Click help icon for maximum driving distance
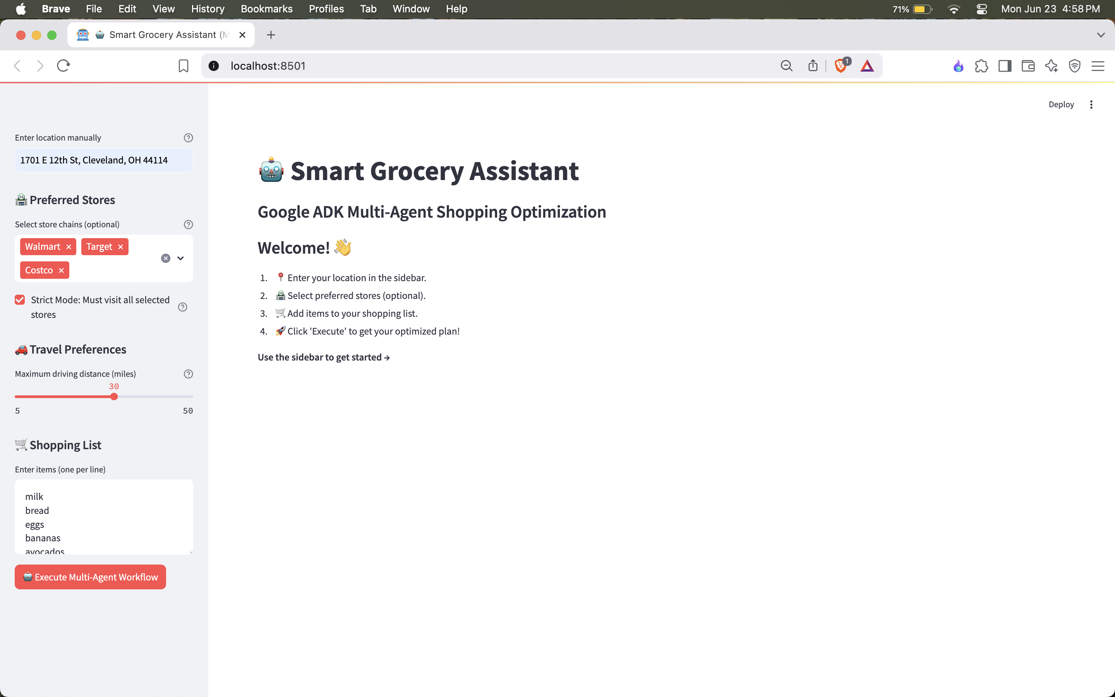Viewport: 1115px width, 697px height. coord(188,374)
